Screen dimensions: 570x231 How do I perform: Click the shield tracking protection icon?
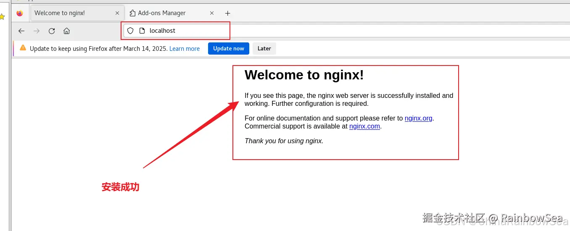click(130, 31)
